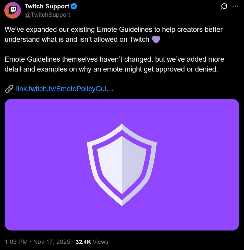Open the three-dot more options menu
Image resolution: width=244 pixels, height=250 pixels.
click(235, 6)
